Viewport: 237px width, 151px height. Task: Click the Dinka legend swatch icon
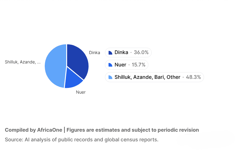[x=110, y=53]
